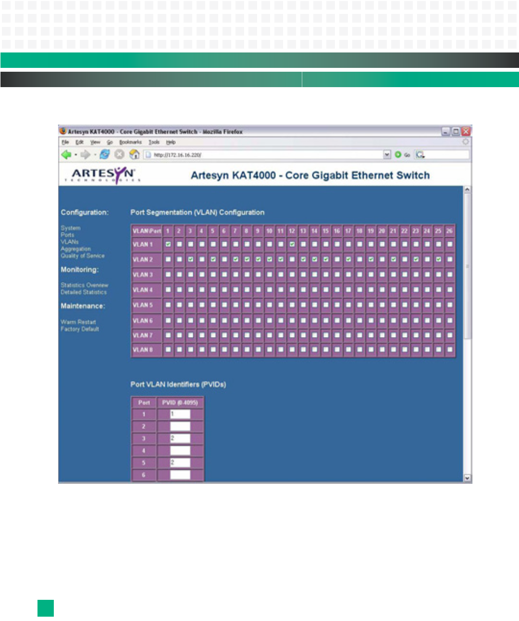This screenshot has width=519, height=621.
Task: Reload the page with the refresh icon
Action: click(x=105, y=155)
